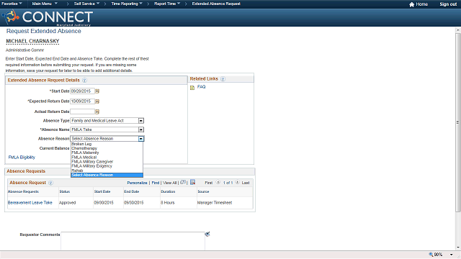Click the MICHAEL CHARNASKY name link

(32, 42)
